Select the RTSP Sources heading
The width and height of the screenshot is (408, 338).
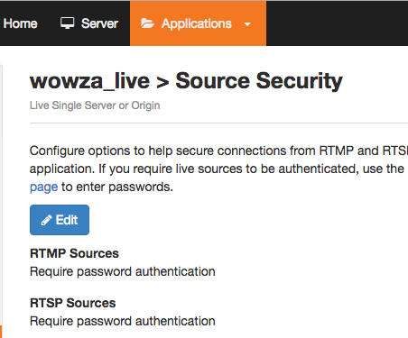tap(73, 303)
